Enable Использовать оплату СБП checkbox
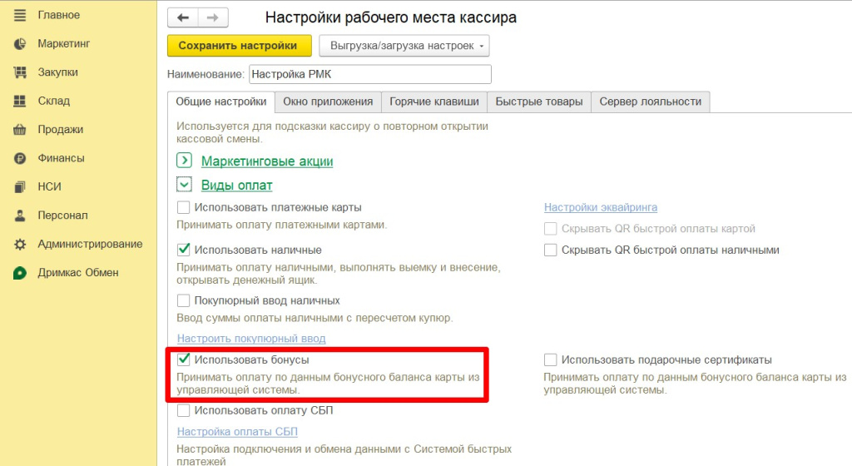Viewport: 852px width, 466px height. [x=184, y=410]
